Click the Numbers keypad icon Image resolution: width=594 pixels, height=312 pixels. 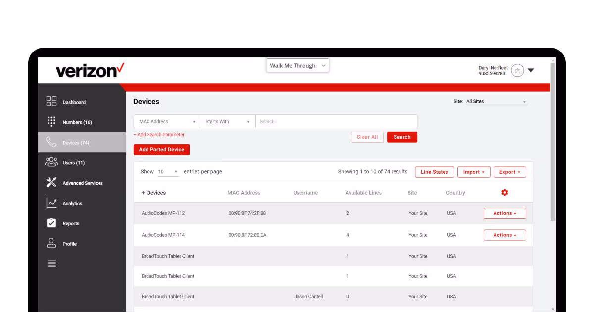[51, 122]
